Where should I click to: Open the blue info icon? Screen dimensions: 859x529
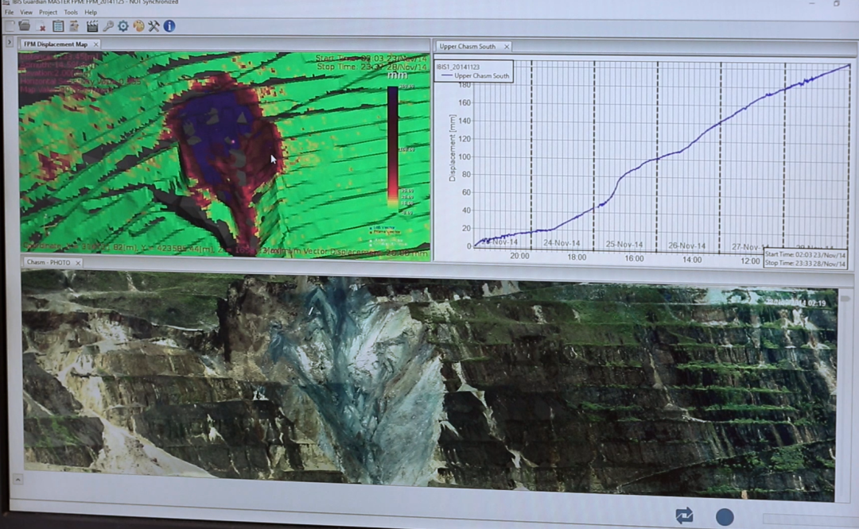click(169, 25)
